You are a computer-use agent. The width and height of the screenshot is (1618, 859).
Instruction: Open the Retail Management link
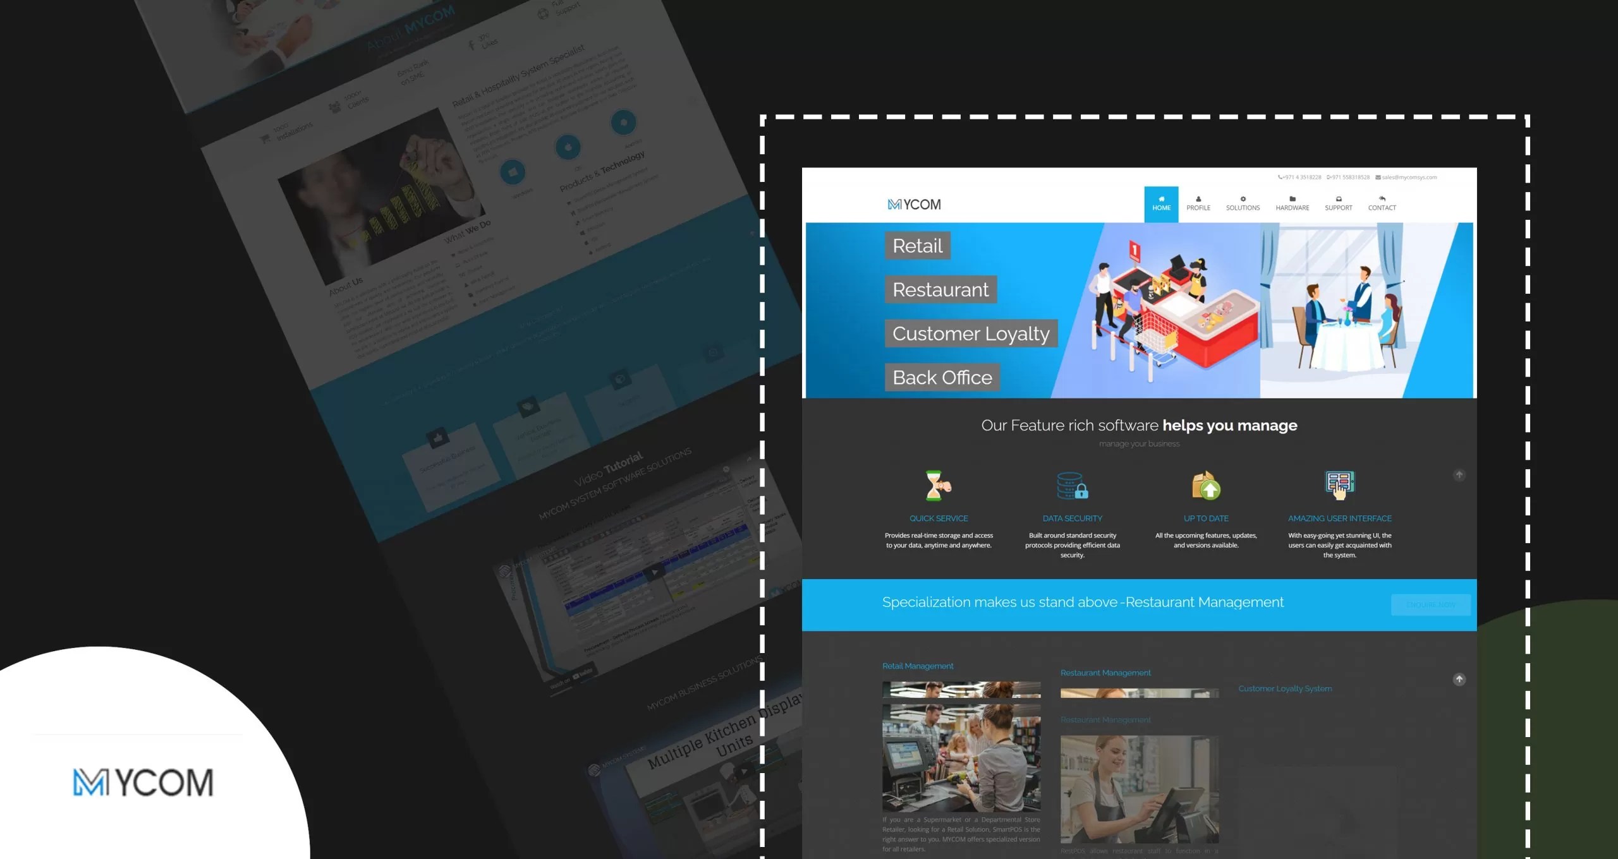pyautogui.click(x=918, y=666)
